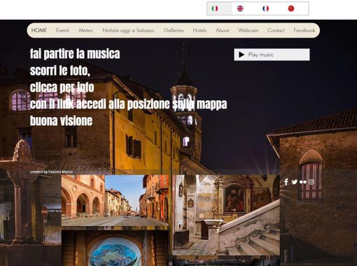Click the 'scorri le foto,' text
This screenshot has height=266, width=357.
coord(60,71)
